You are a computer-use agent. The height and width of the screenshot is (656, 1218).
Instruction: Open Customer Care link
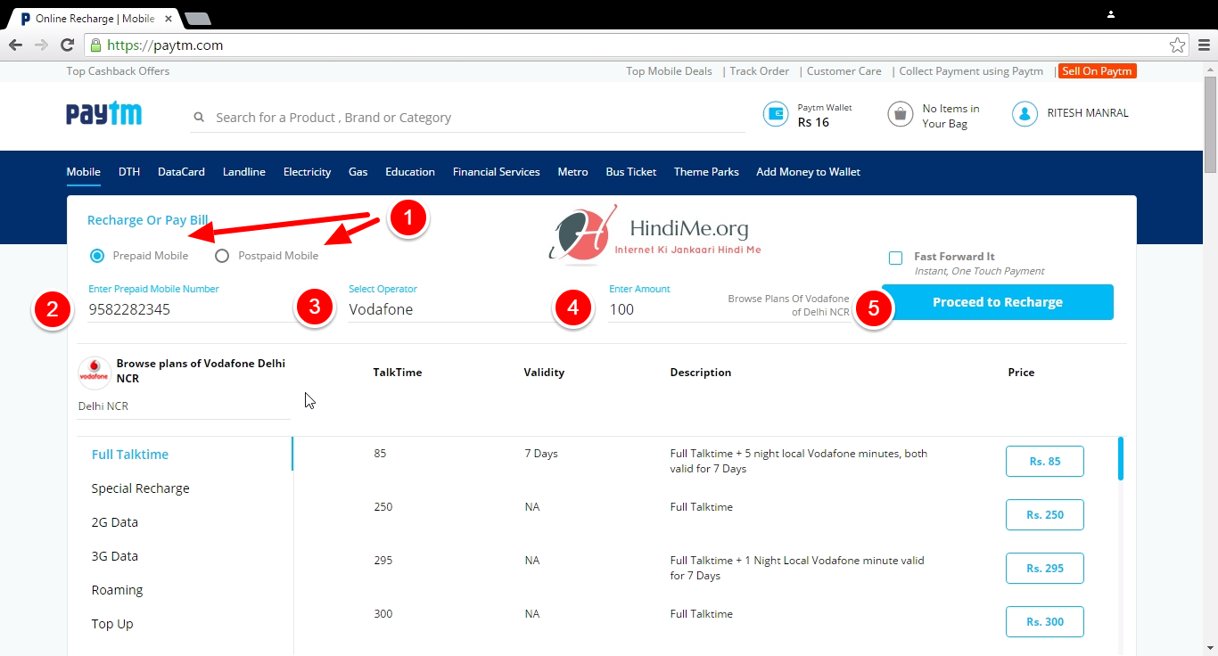pyautogui.click(x=844, y=71)
